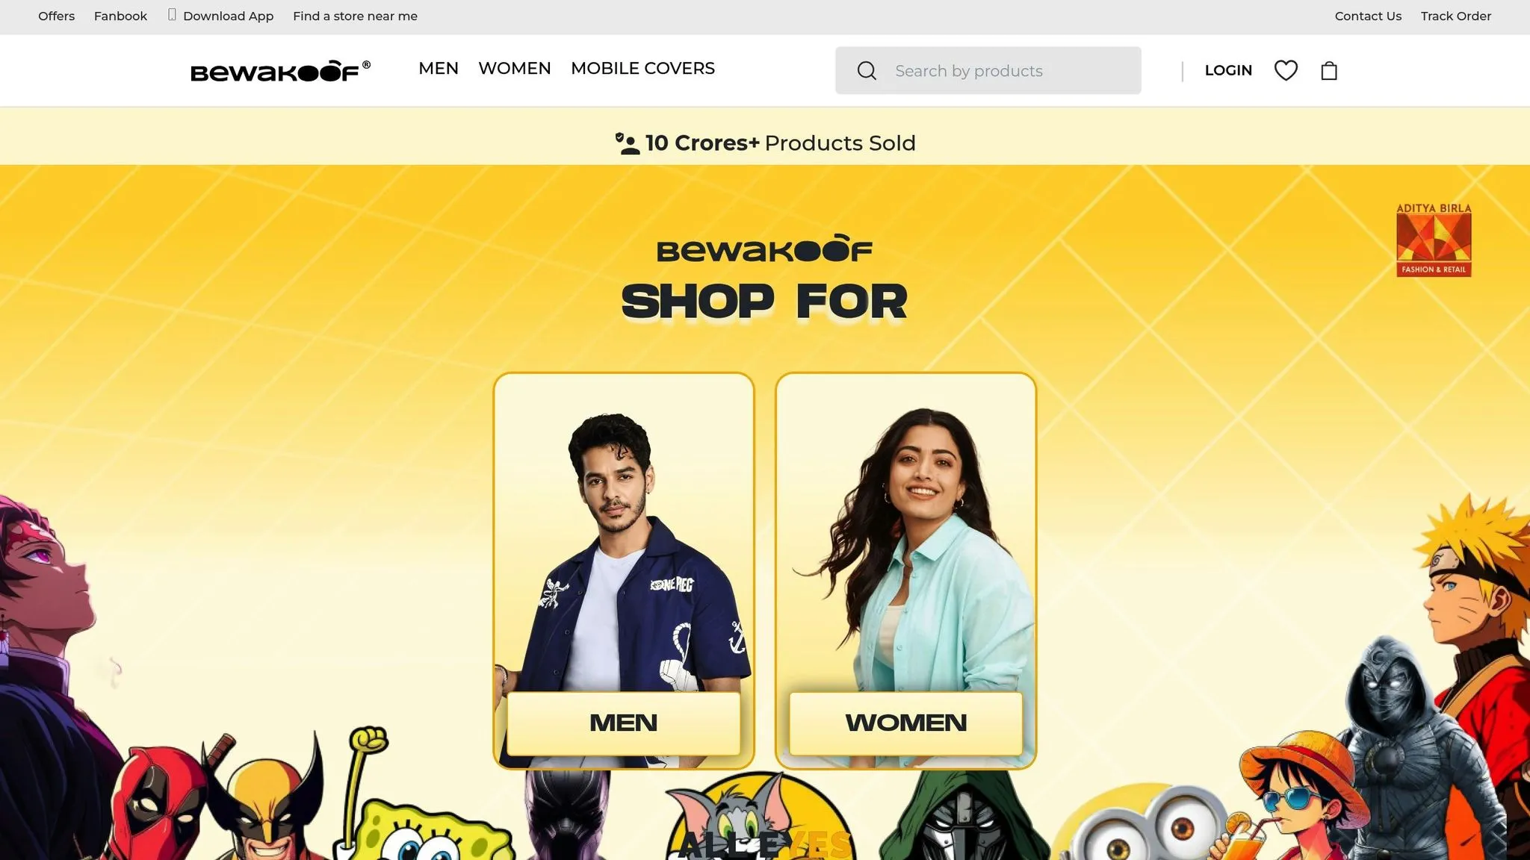Click the Bewakoof banner logo above Shop For
The height and width of the screenshot is (860, 1530).
coord(764,249)
